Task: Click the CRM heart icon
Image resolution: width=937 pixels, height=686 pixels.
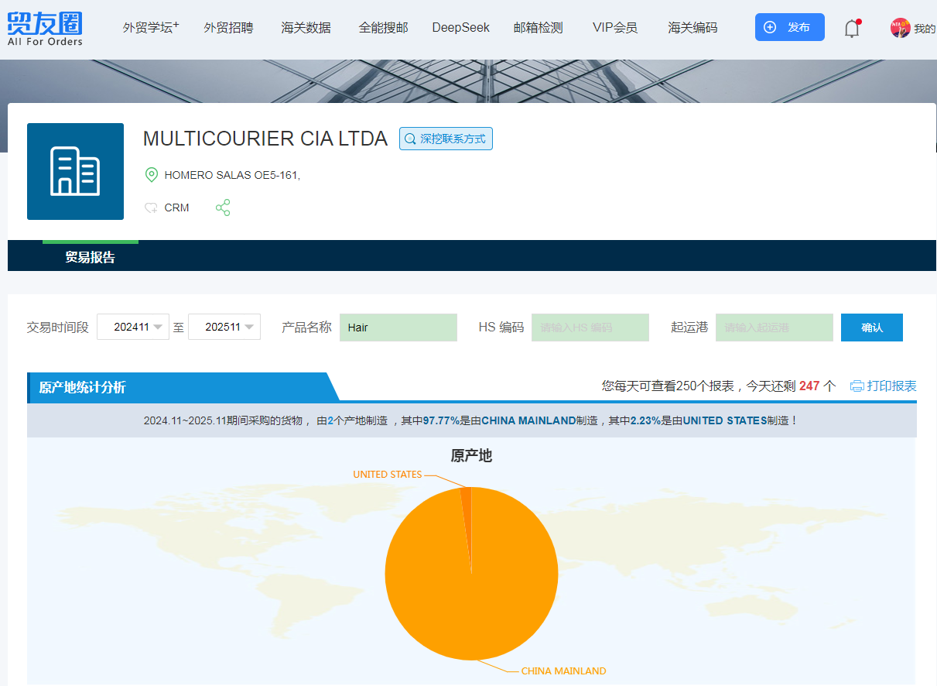Action: coord(151,208)
